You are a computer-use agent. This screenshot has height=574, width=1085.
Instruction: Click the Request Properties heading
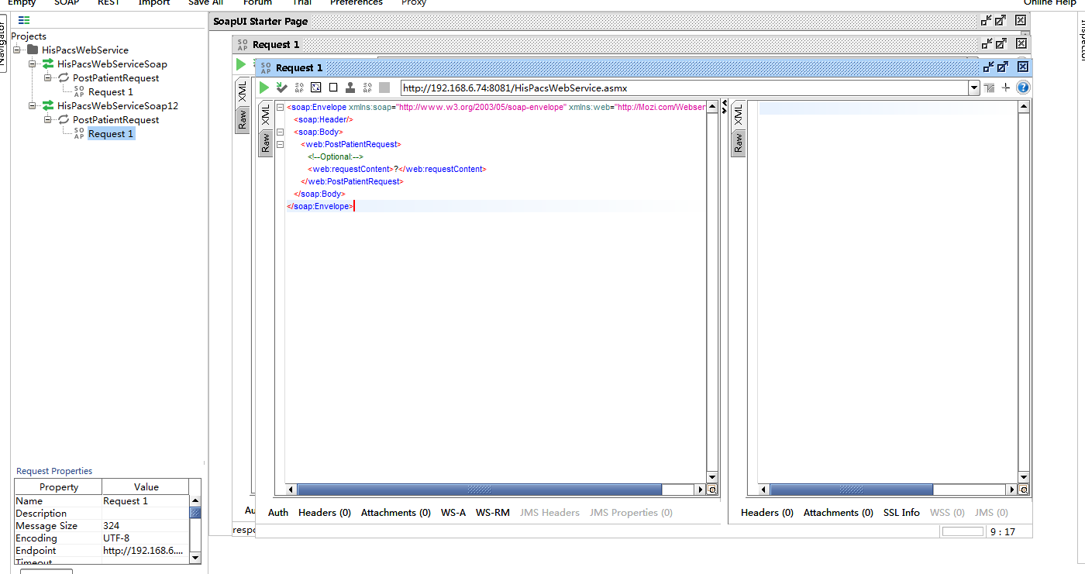[54, 471]
